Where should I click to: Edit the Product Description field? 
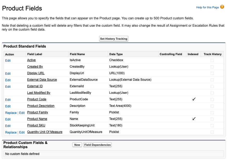pyautogui.click(x=8, y=106)
